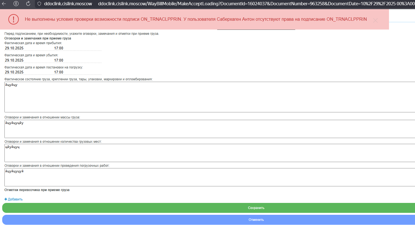The height and width of the screenshot is (225, 415).
Task: Edit the loading placement date field
Action: click(x=28, y=72)
